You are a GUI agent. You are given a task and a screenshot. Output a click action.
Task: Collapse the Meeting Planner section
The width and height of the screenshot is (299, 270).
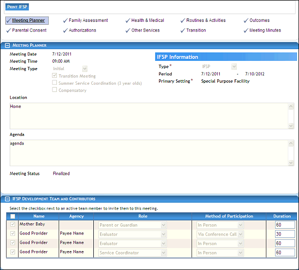click(x=7, y=45)
